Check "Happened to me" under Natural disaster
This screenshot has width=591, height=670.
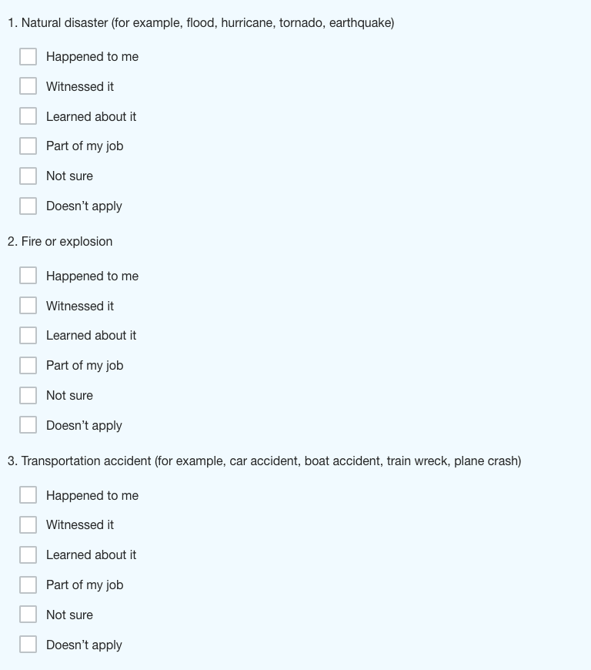[x=28, y=56]
